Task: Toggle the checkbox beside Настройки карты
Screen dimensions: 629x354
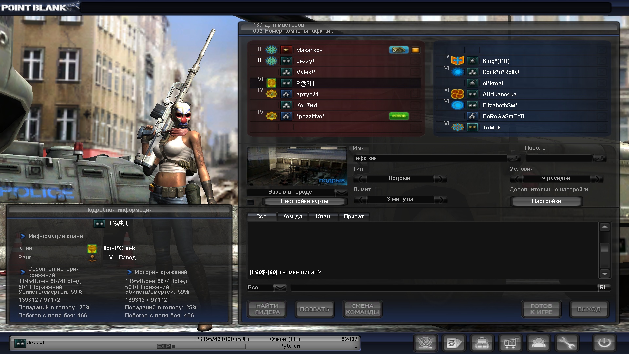Action: (x=251, y=202)
